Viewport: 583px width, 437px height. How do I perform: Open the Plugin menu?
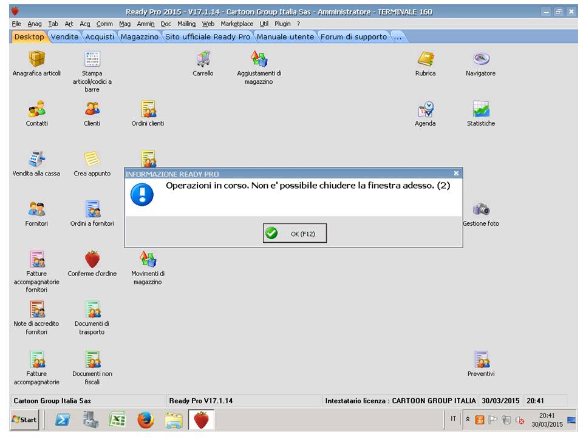click(x=282, y=24)
